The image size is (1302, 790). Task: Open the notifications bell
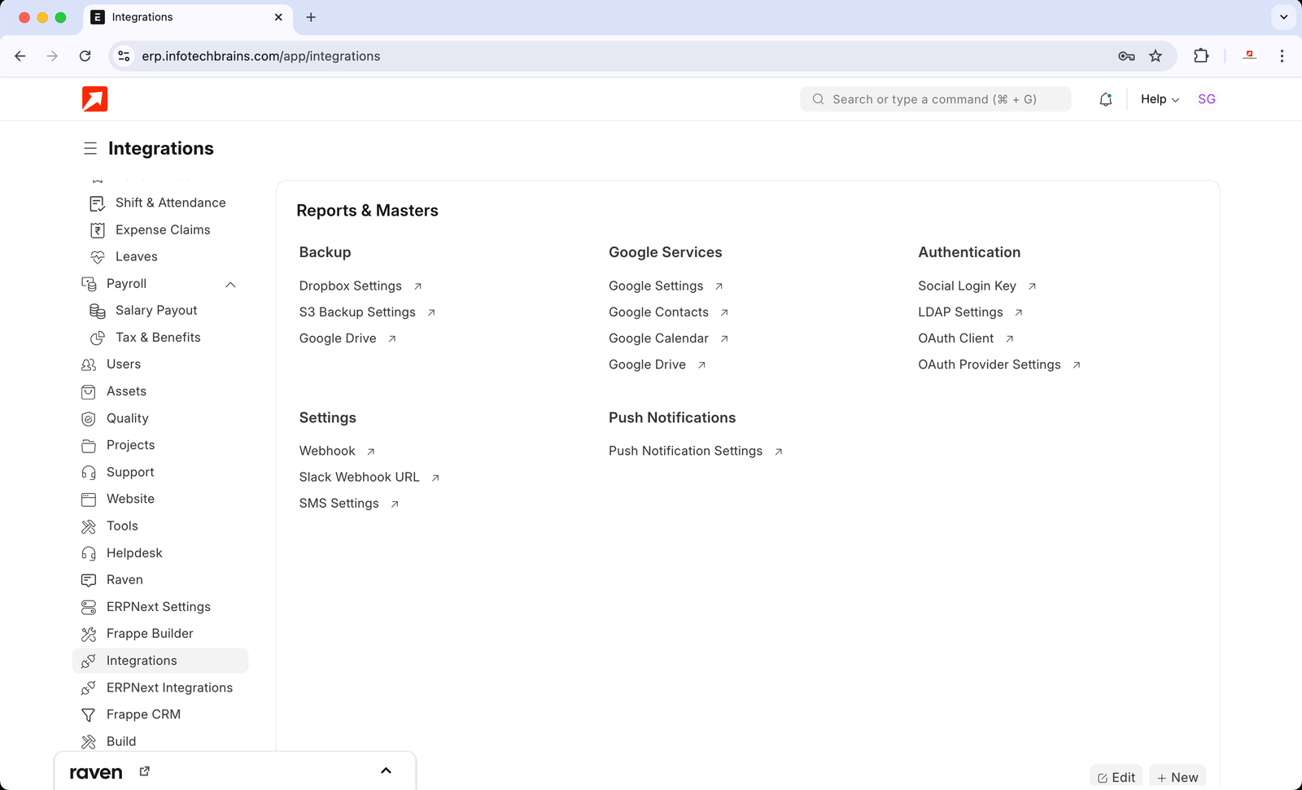1105,99
